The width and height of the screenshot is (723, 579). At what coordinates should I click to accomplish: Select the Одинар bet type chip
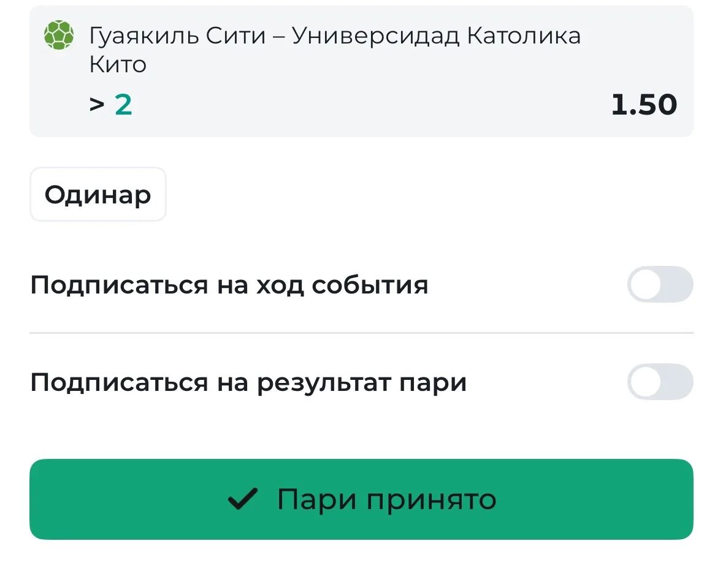98,194
